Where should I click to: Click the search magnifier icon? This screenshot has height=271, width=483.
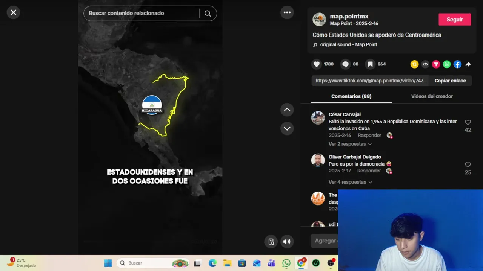[208, 14]
